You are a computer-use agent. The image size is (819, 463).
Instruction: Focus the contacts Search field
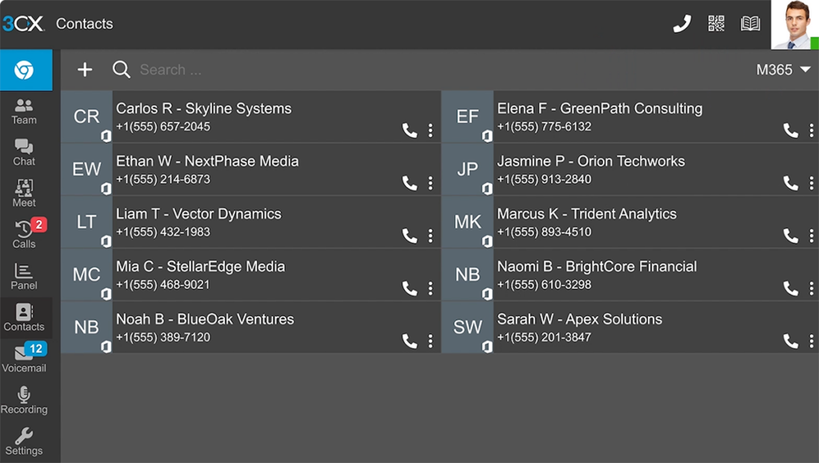[x=320, y=70]
